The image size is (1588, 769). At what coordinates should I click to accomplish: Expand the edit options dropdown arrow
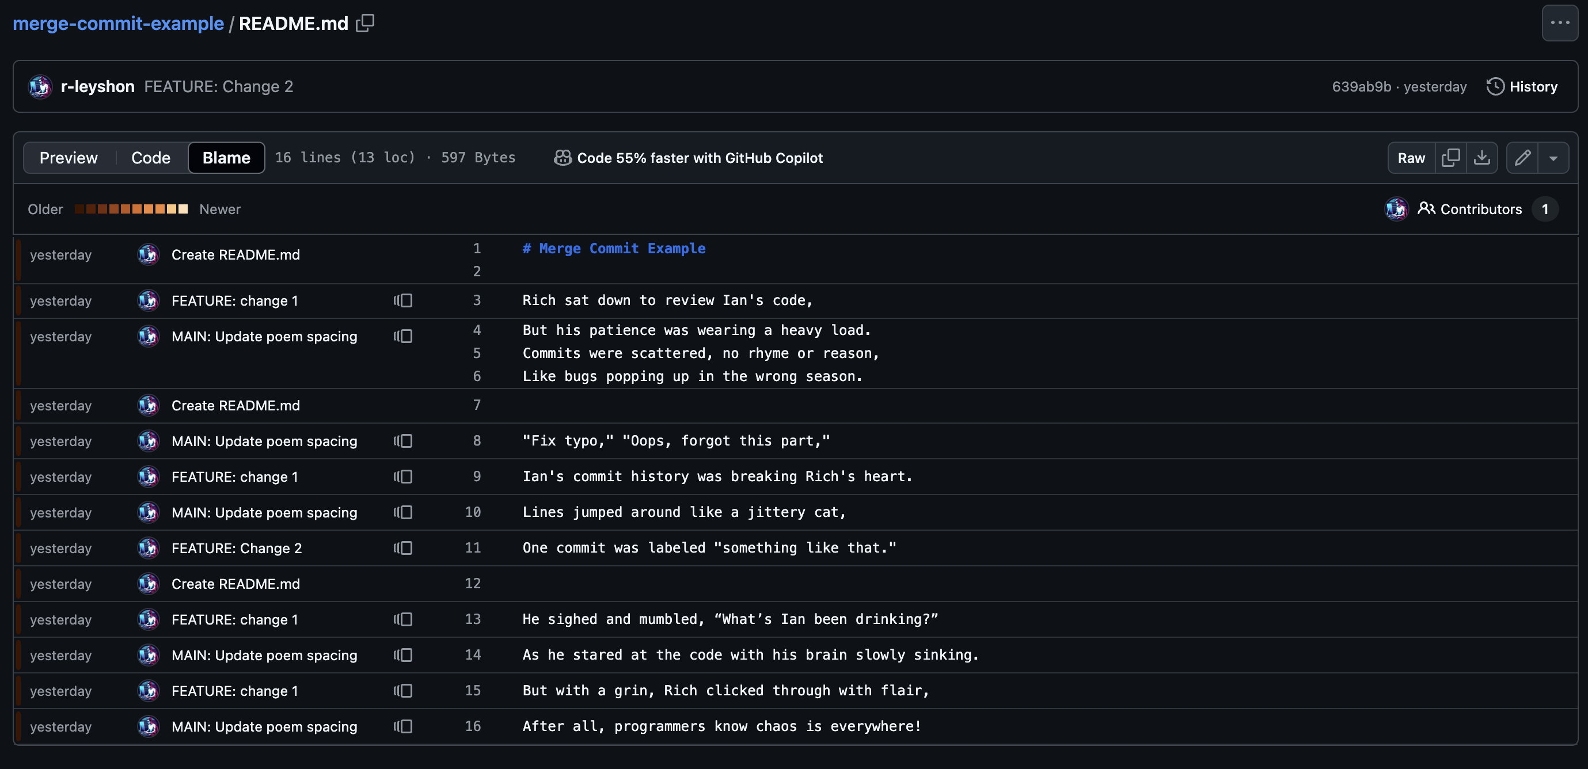tap(1553, 158)
